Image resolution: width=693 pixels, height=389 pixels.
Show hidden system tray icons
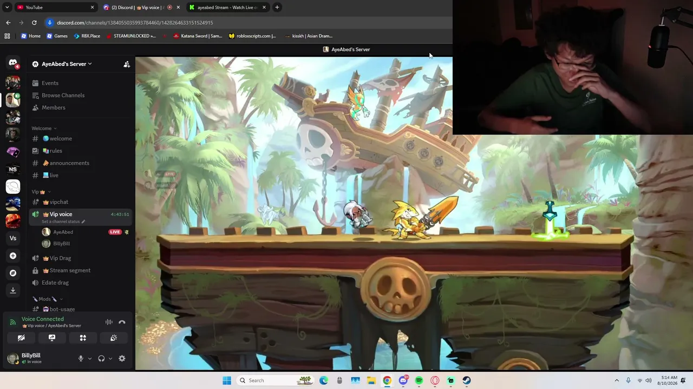(616, 380)
